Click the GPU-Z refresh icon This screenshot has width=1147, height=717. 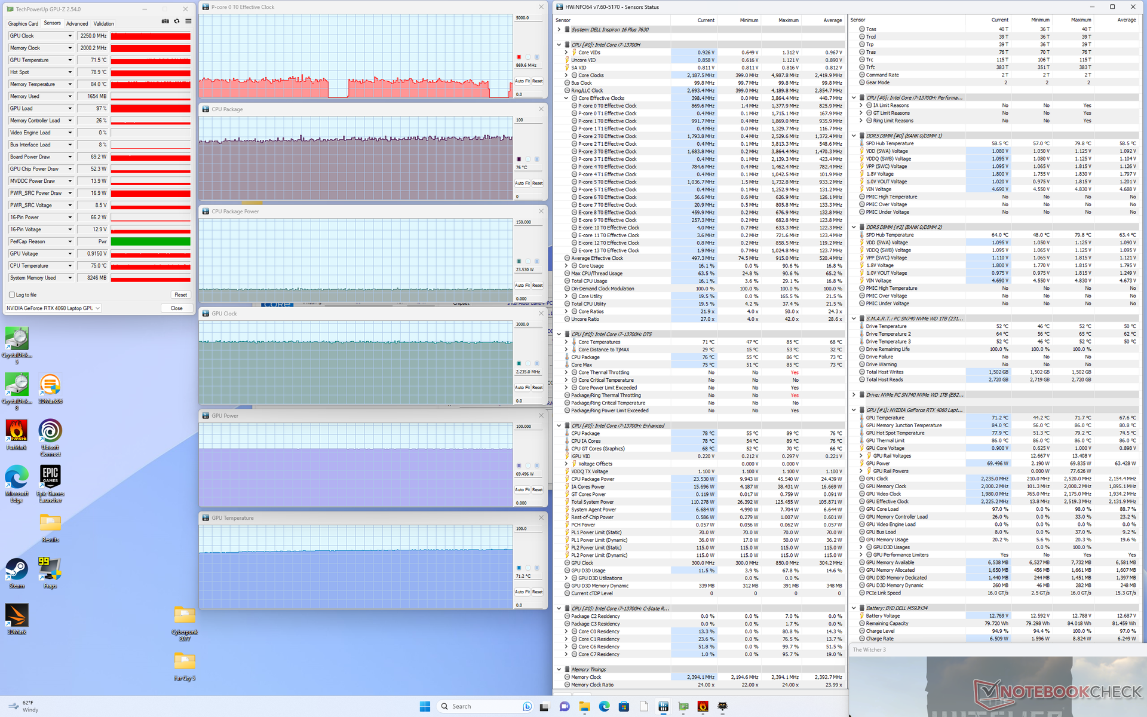coord(177,22)
